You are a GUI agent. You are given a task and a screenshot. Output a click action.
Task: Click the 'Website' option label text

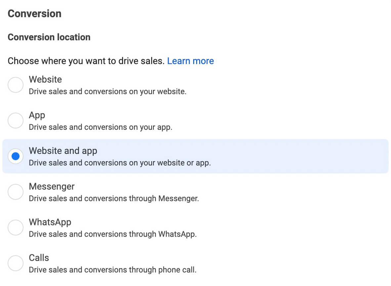(x=45, y=80)
